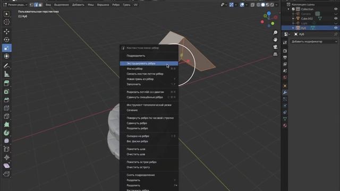This screenshot has width=340, height=191.
Task: Open the Scene properties tab
Action: (285, 71)
